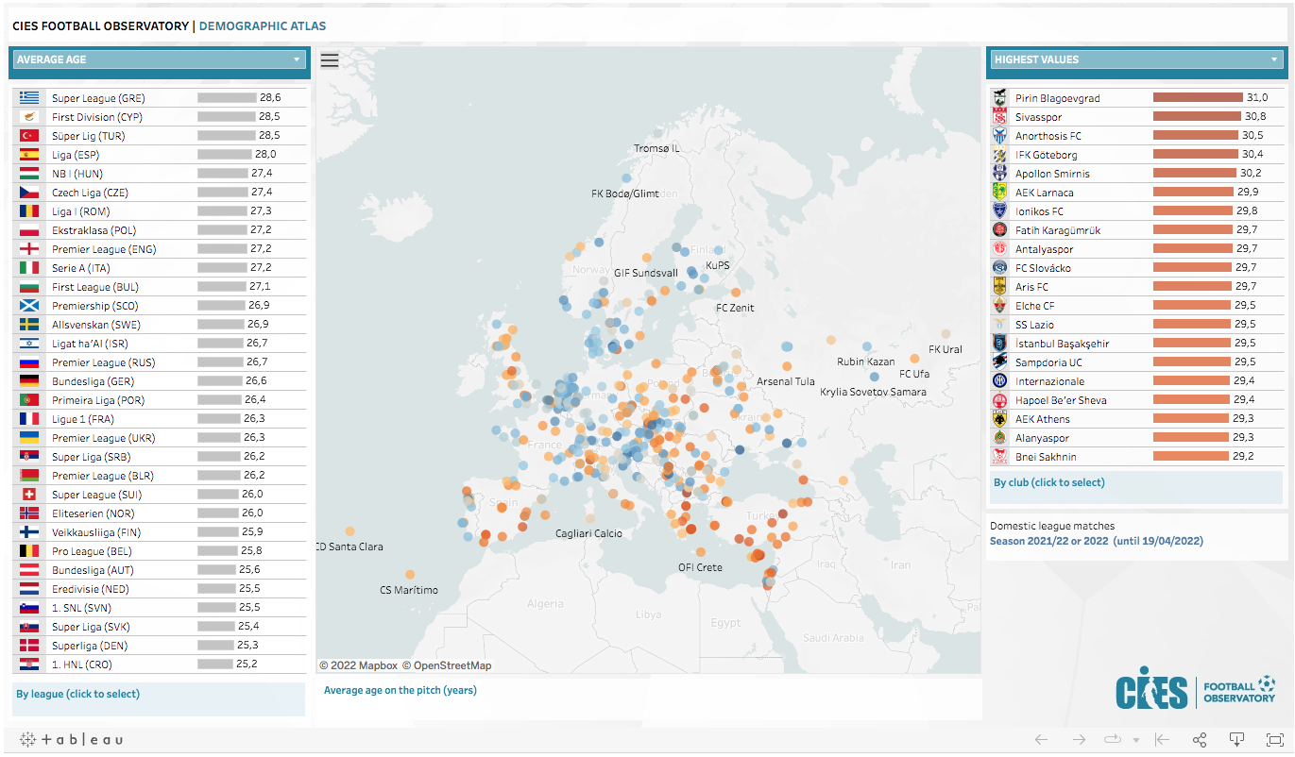The image size is (1295, 757).
Task: Select the Premier League (ENG) row
Action: 160,249
